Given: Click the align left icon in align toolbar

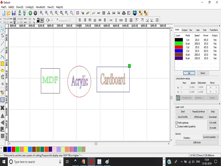Looking at the screenshot, I should 80,20.
